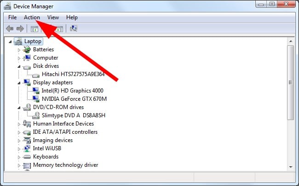Click the vertical scrollbar down arrow
The width and height of the screenshot is (299, 186).
tap(291, 167)
